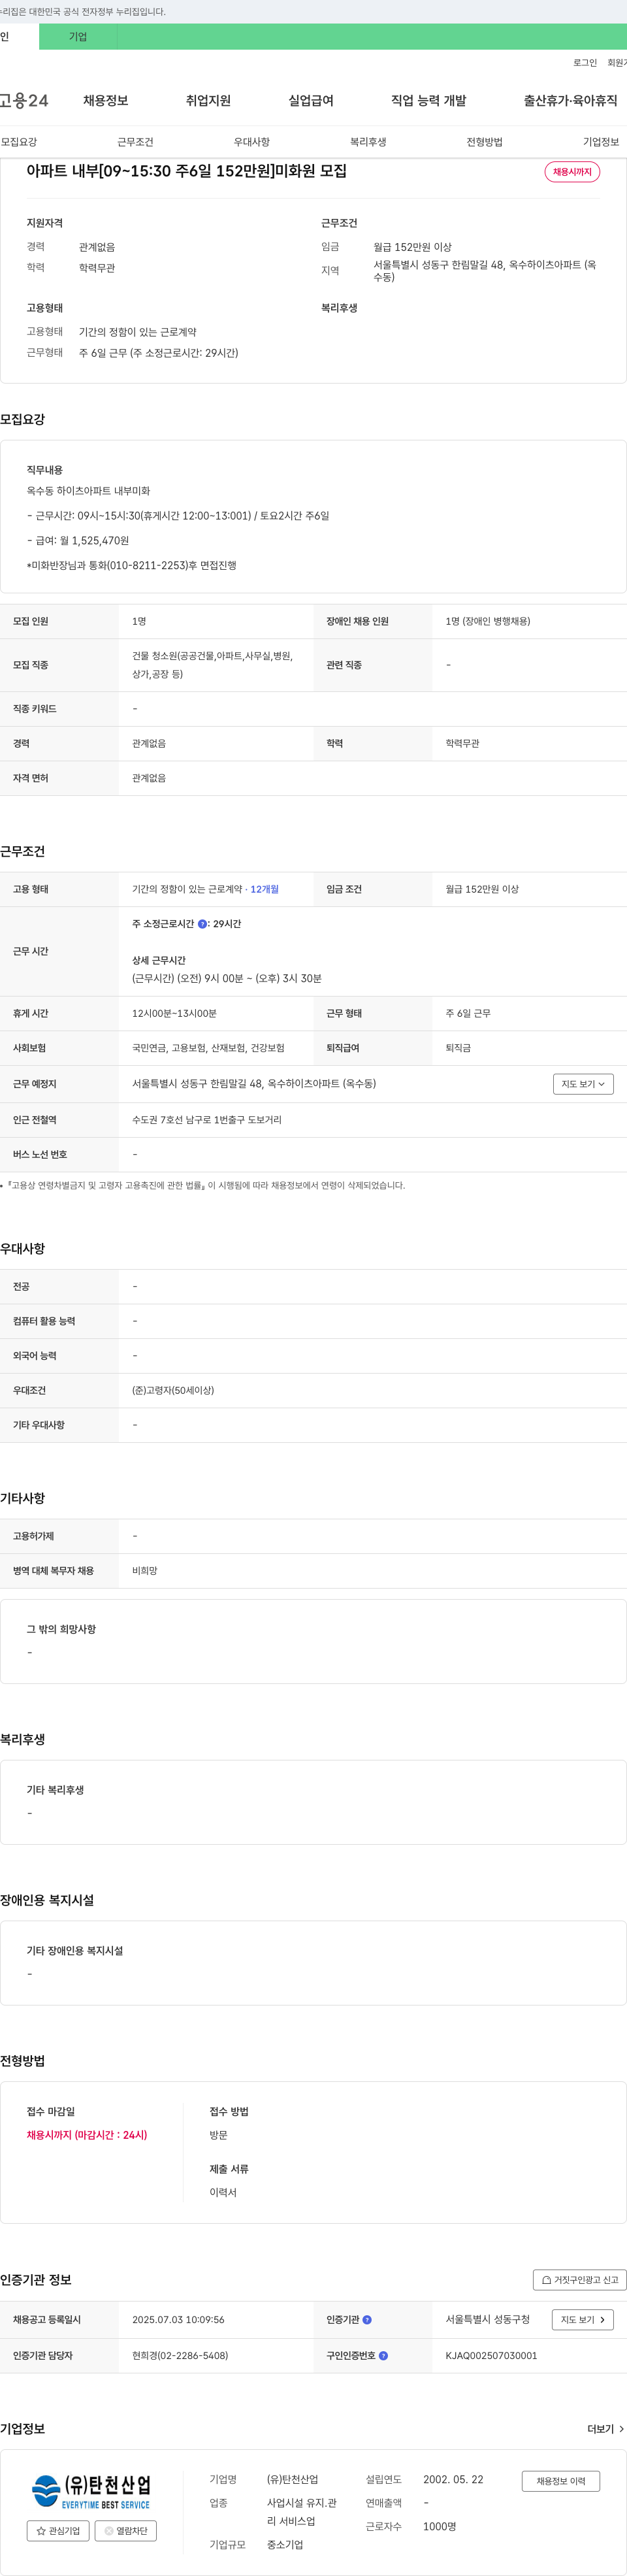The image size is (627, 2576).
Task: Open the 취업지원 main menu
Action: (x=208, y=101)
